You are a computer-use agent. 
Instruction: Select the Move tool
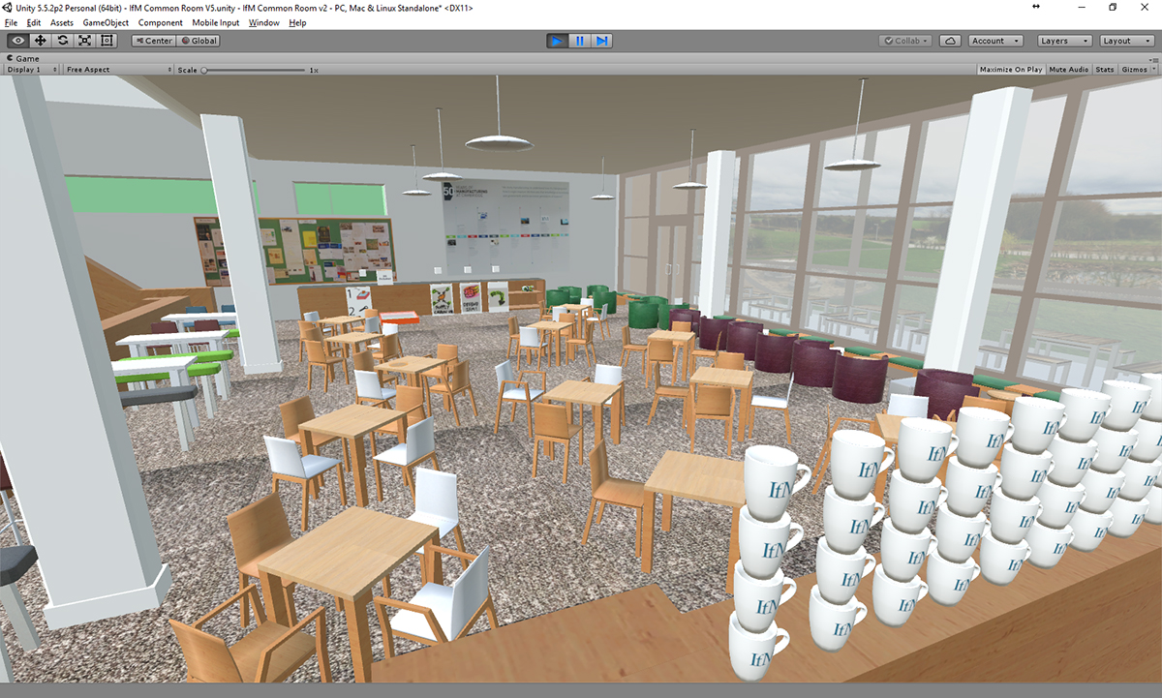click(x=41, y=41)
